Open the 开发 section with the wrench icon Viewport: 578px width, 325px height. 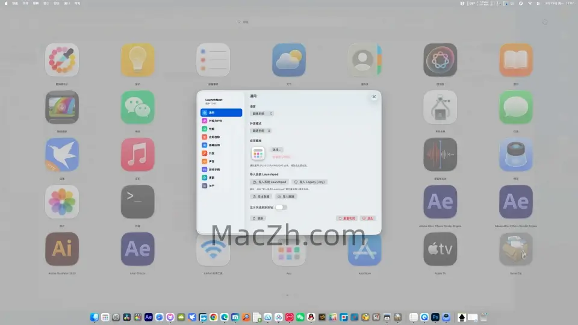click(x=221, y=153)
